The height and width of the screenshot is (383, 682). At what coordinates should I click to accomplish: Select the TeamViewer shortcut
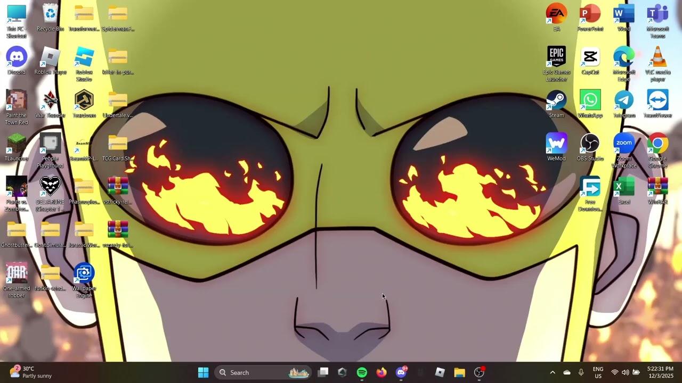(x=657, y=104)
